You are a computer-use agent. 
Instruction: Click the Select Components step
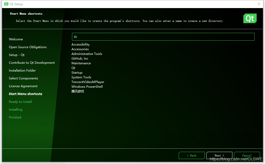(x=23, y=78)
